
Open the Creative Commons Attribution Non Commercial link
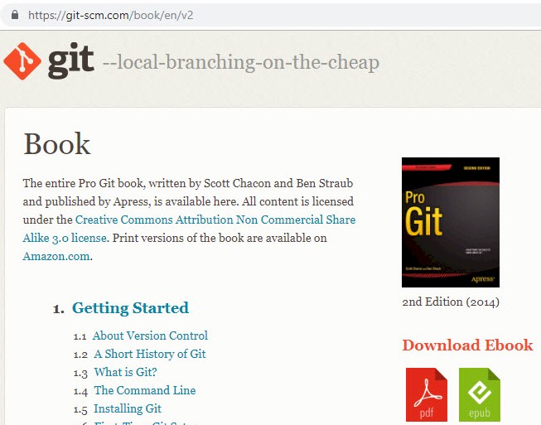[215, 220]
